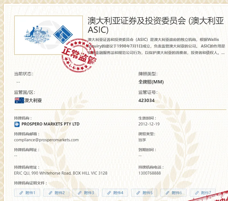Click the 持牌机构电话 label
The image size is (228, 201).
151,167
